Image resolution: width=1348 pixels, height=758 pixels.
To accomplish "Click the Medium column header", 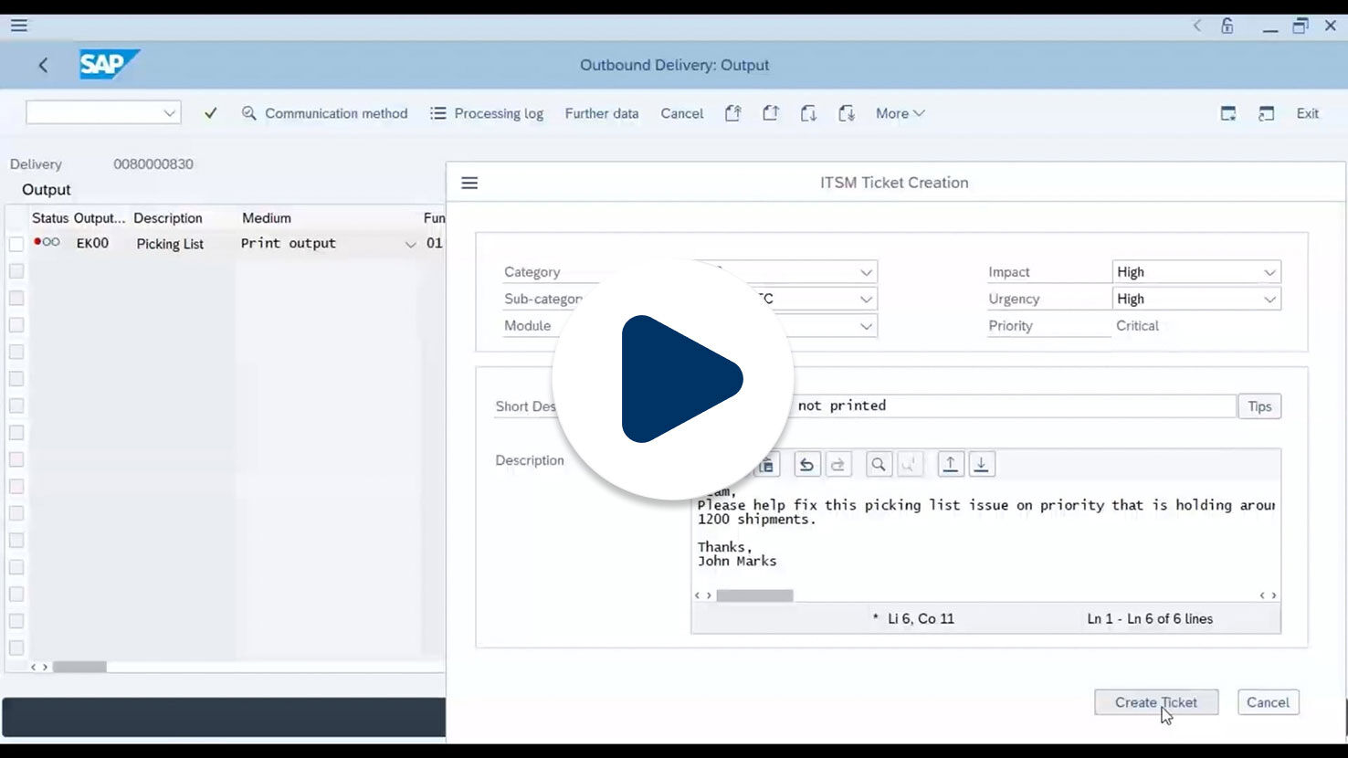I will tap(267, 218).
